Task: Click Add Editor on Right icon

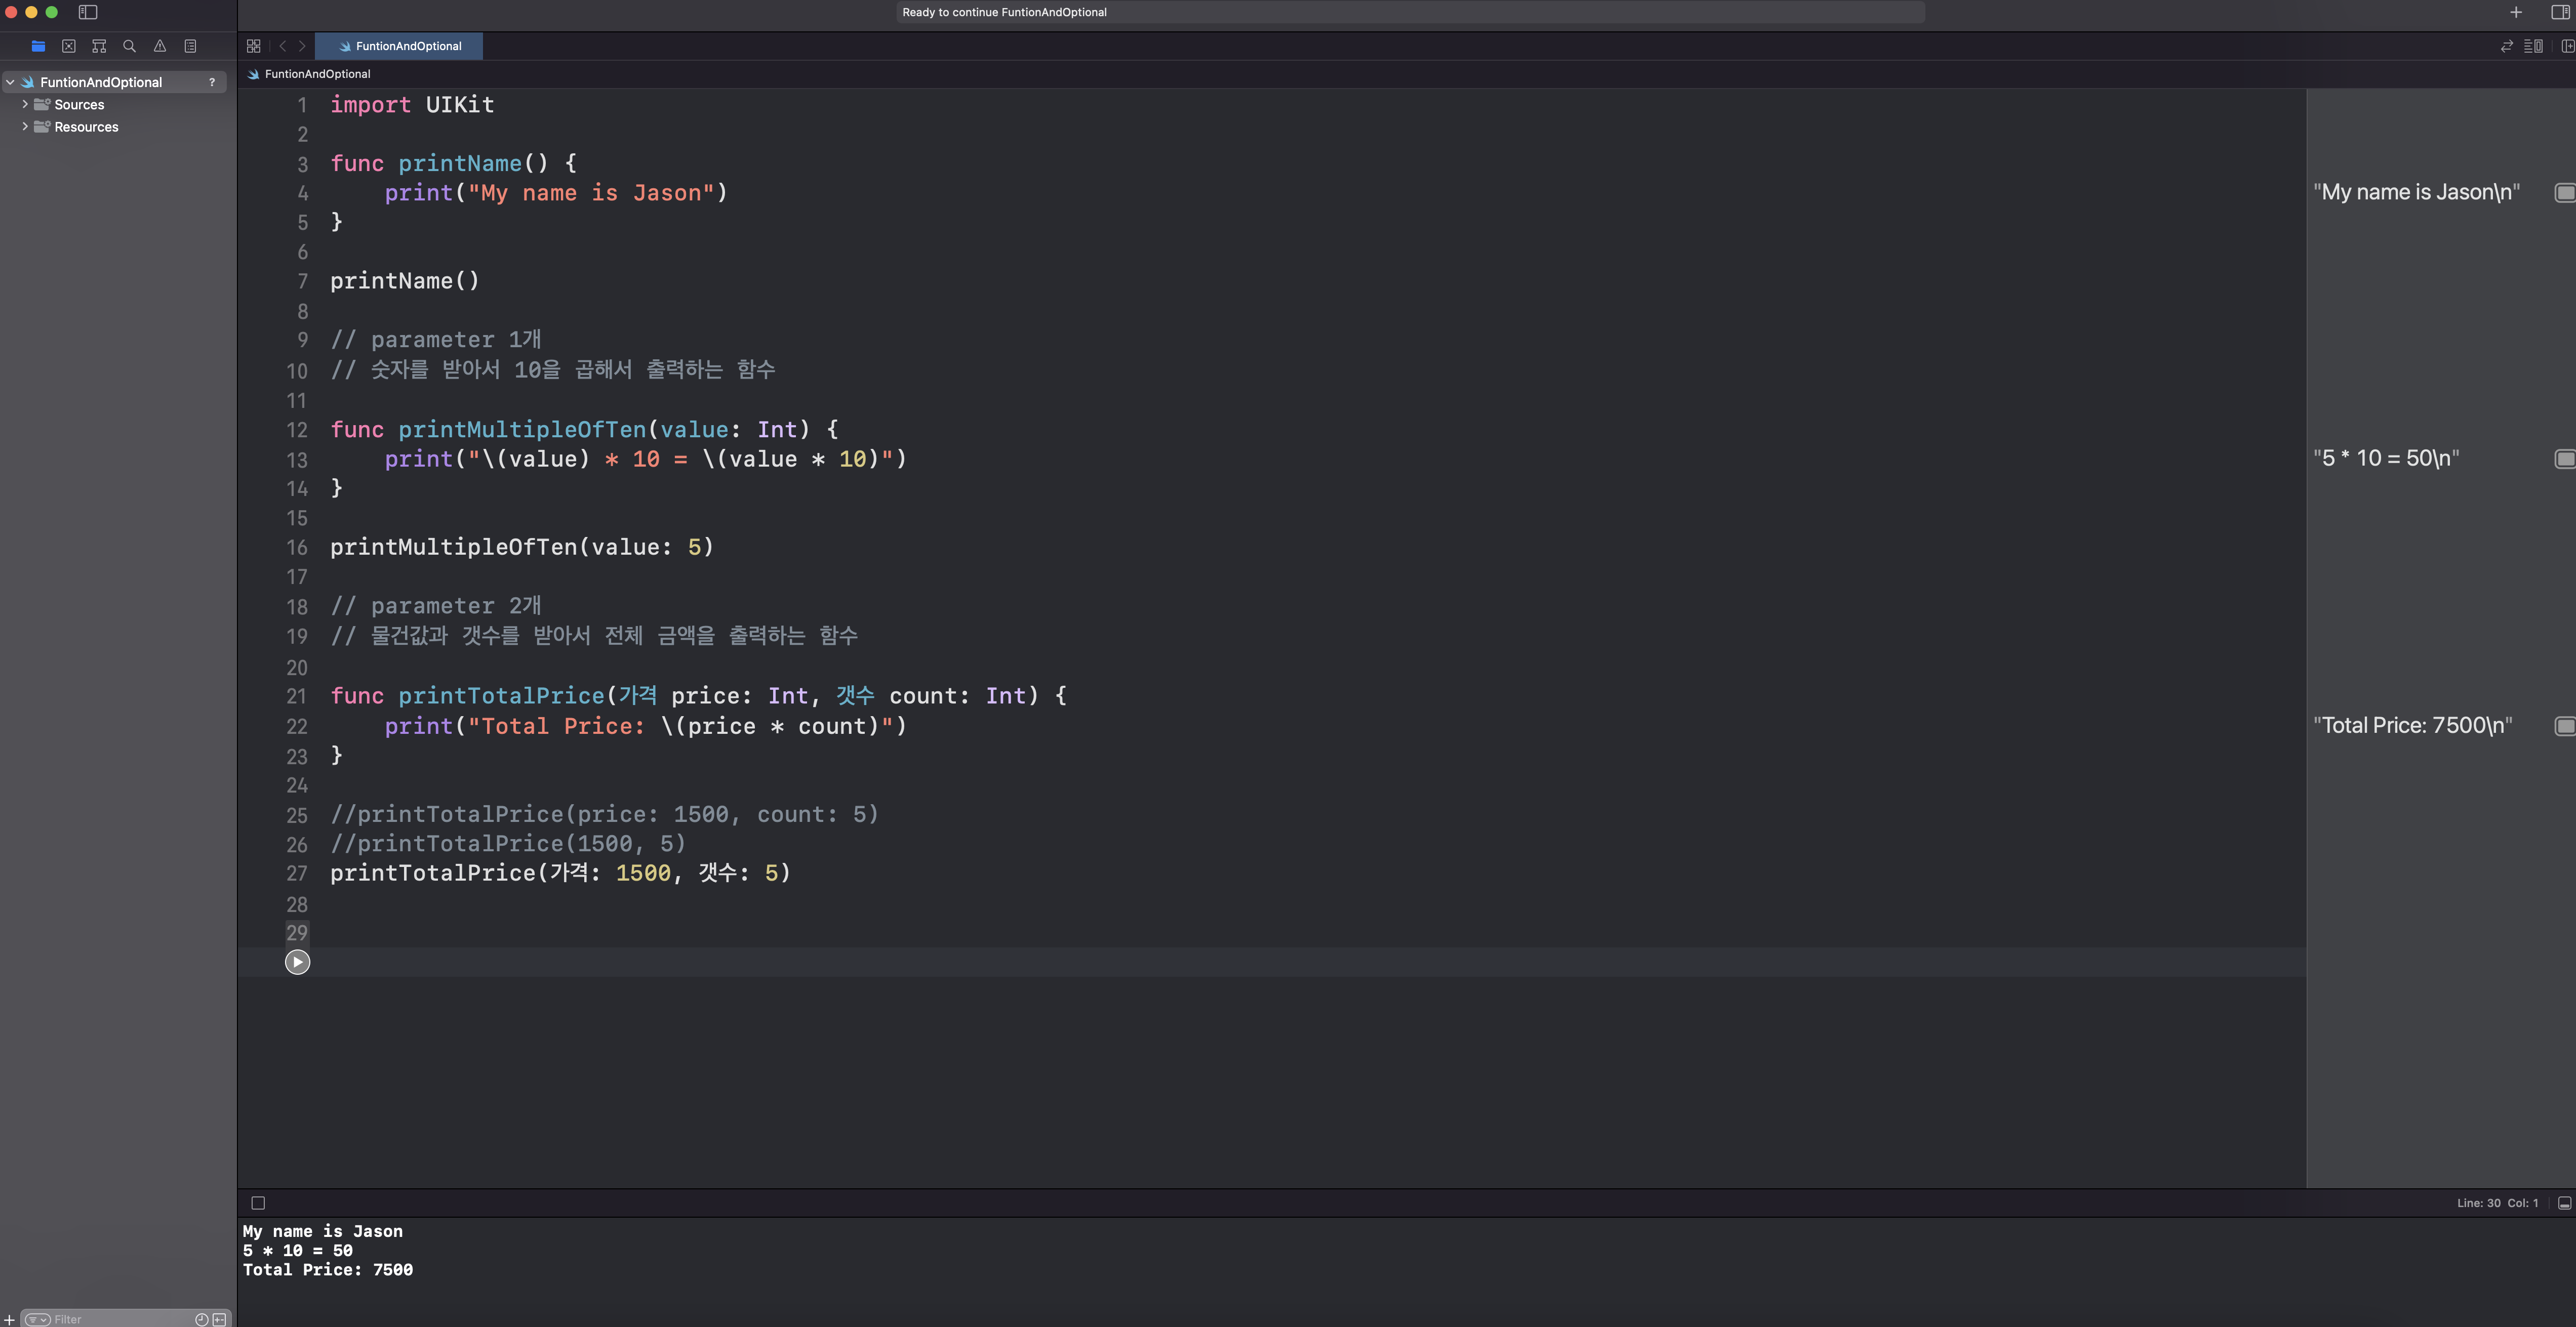Action: pos(2566,46)
